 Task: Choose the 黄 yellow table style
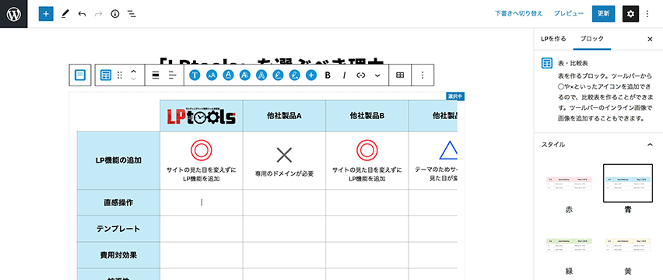coord(628,254)
